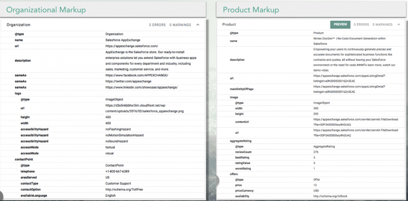
Task: Click the Product 'image' property label
Action: 234,98
